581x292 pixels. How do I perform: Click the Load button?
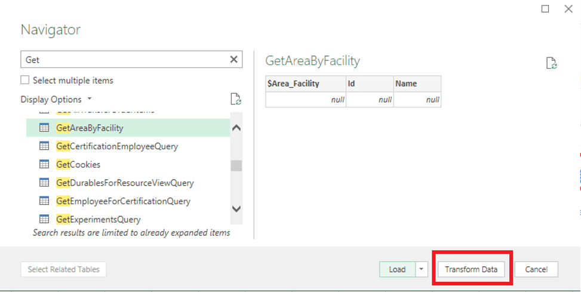tap(397, 269)
